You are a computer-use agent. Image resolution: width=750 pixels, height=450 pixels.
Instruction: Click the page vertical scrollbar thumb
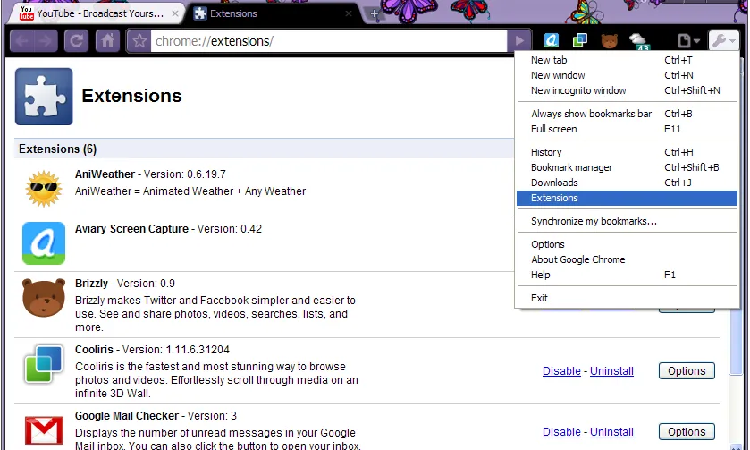coord(736,343)
